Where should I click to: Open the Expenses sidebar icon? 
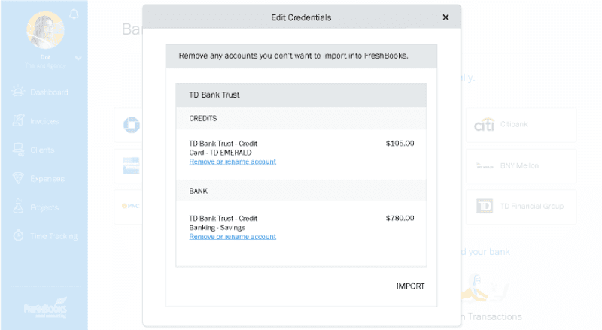[18, 179]
